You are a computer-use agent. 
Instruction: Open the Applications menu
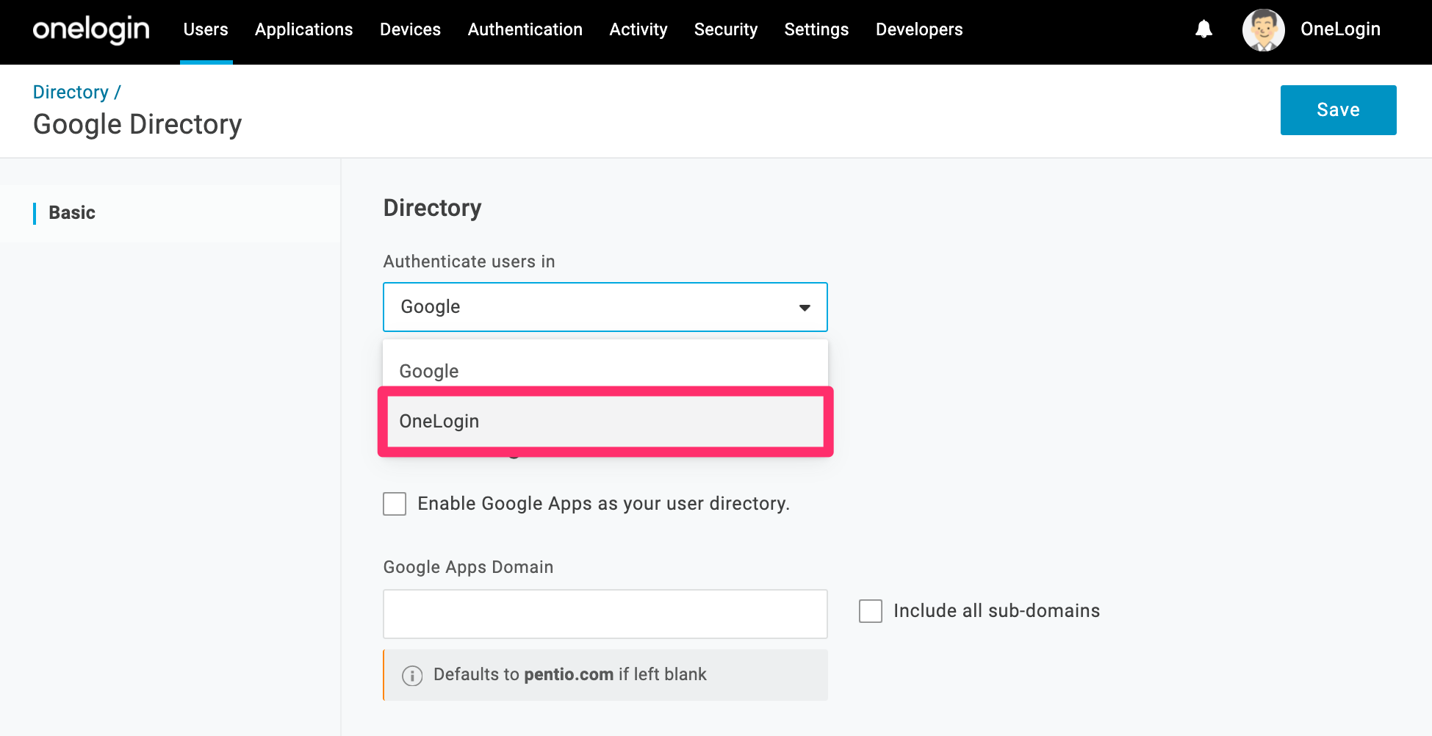[x=304, y=29]
